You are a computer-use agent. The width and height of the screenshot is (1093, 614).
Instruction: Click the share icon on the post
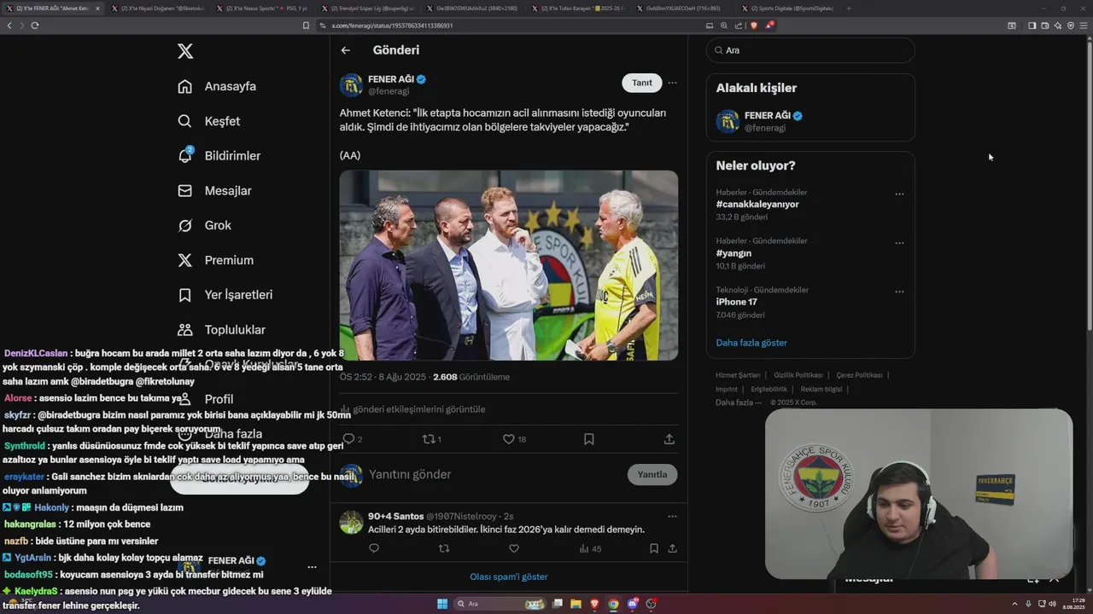pos(669,439)
